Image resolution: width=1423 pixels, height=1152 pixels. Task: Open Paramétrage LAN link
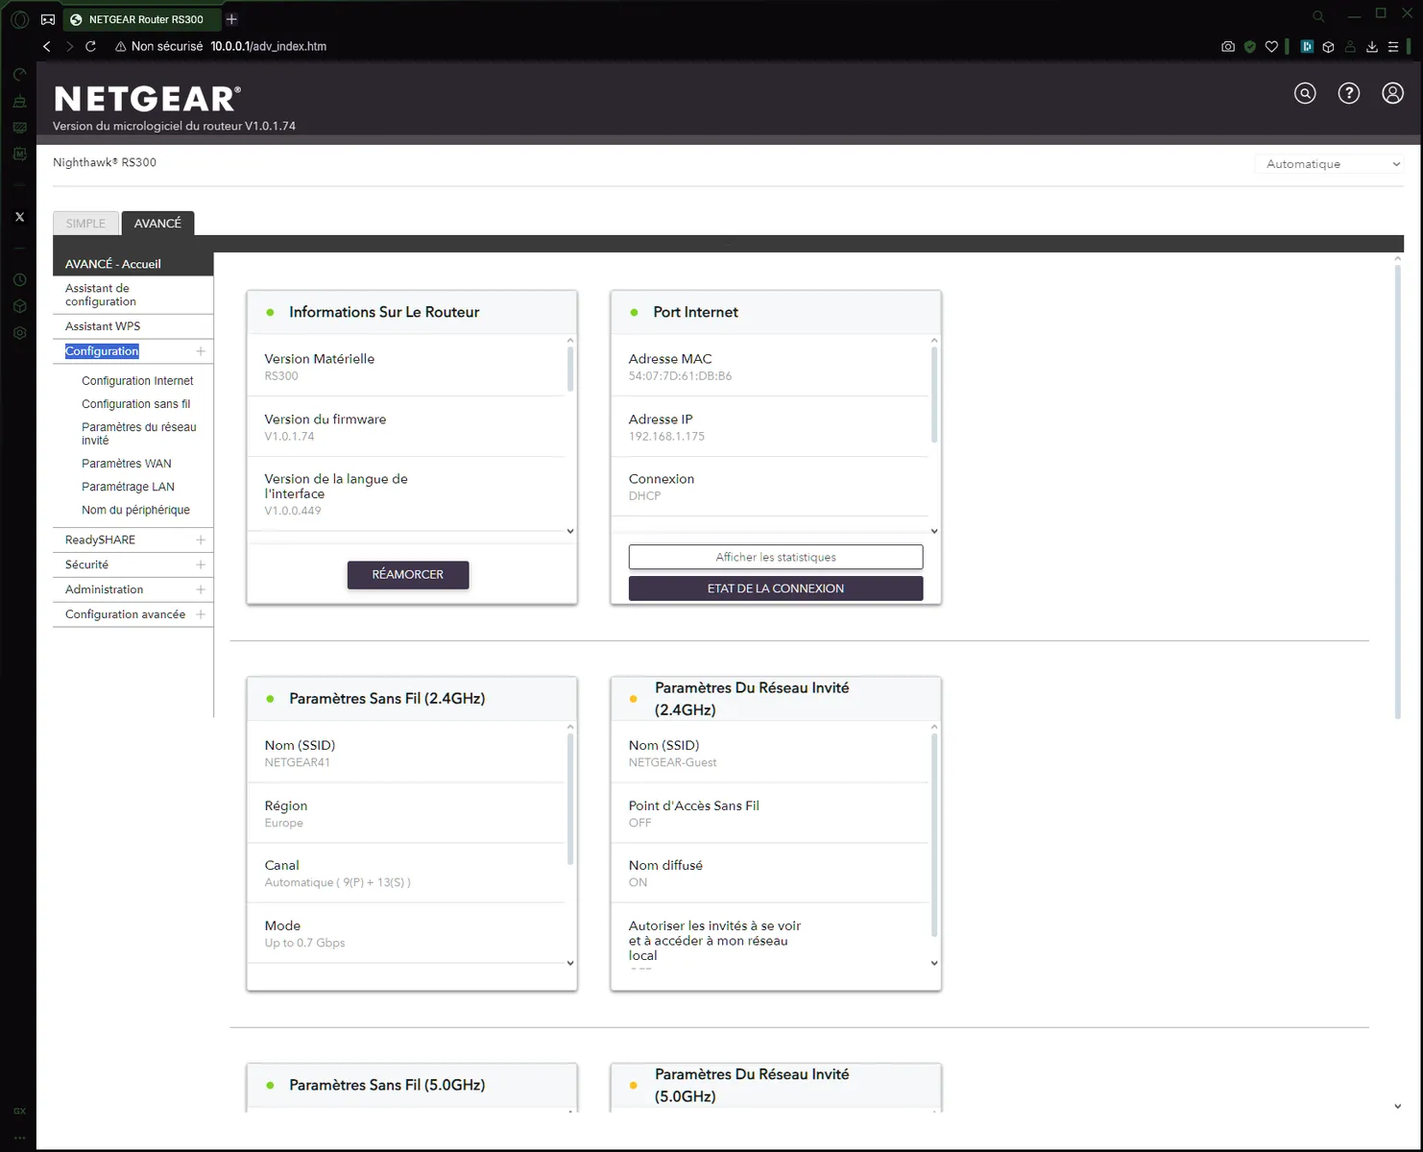click(128, 487)
